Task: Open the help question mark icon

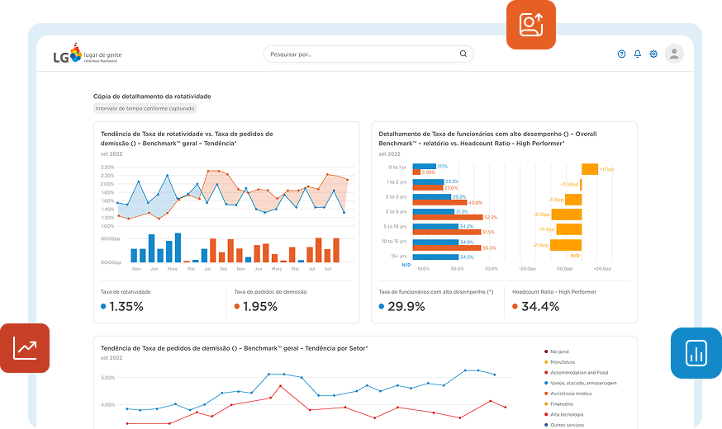Action: (621, 54)
